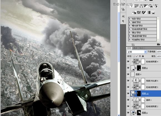Click the 亮度/对比度 5 brightness adjustment icon
This screenshot has width=161, height=116.
click(136, 81)
